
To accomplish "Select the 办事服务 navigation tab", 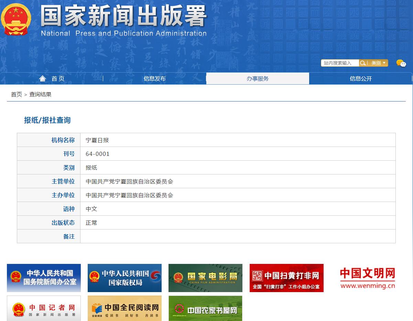I will click(x=258, y=78).
